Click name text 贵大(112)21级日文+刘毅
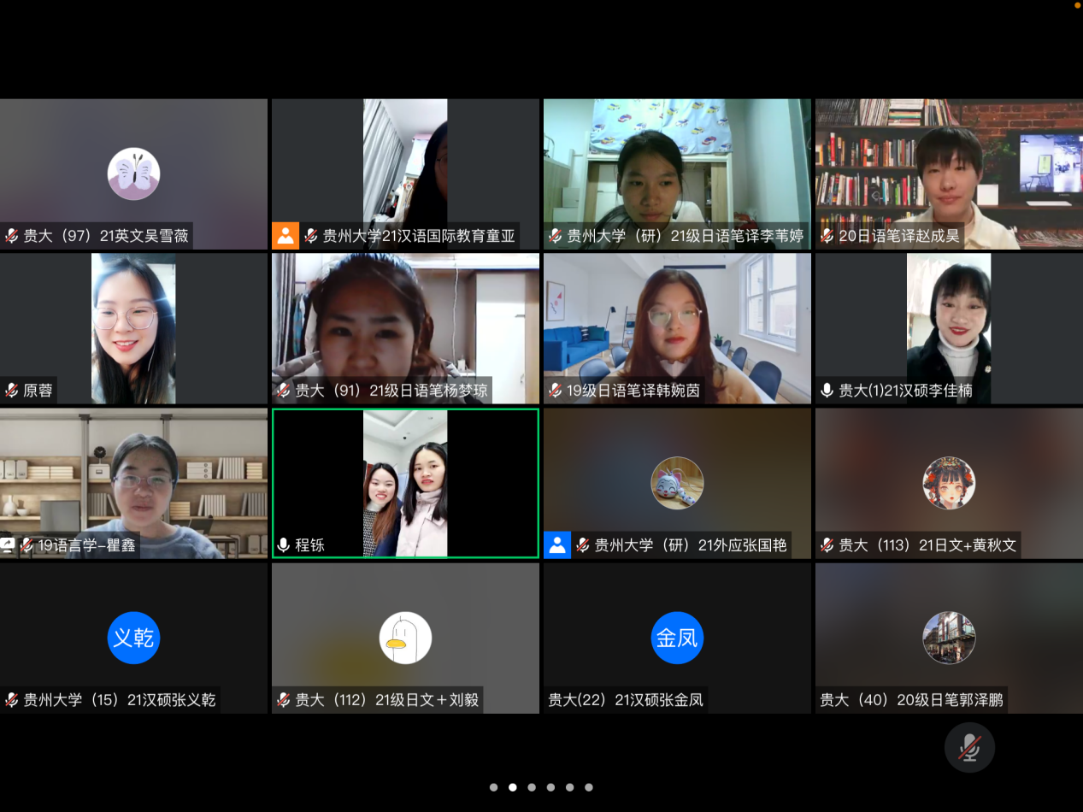This screenshot has height=812, width=1083. (386, 700)
